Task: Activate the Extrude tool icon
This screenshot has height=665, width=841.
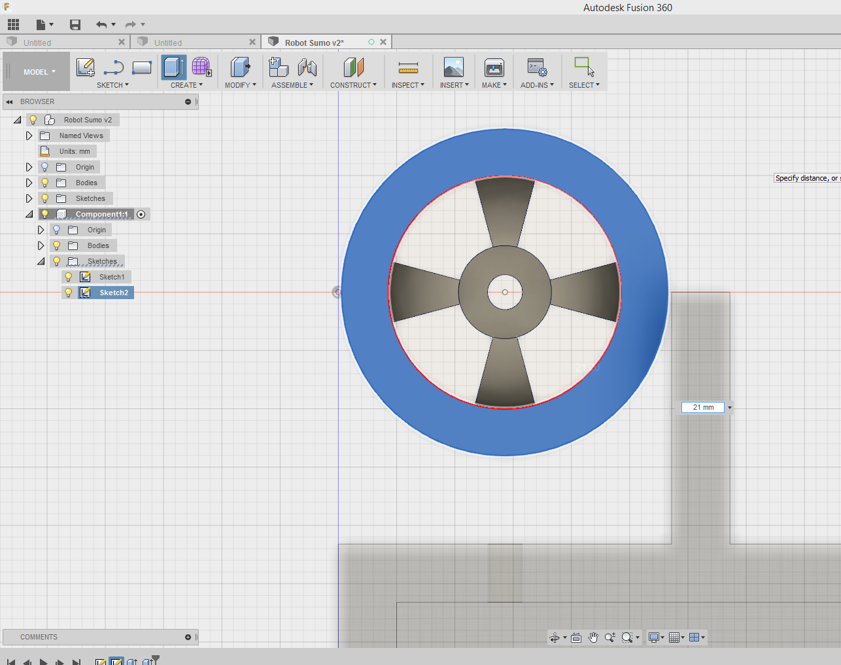Action: [x=173, y=67]
